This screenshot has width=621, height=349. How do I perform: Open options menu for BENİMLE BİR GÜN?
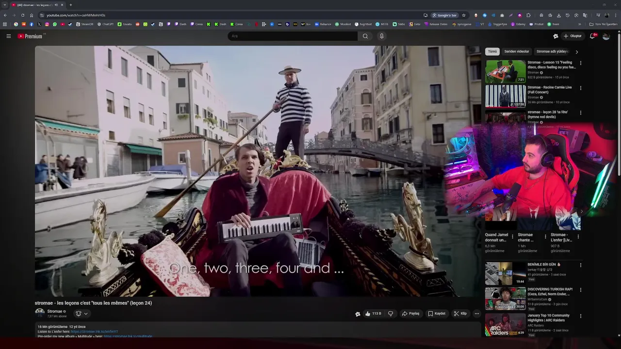click(580, 265)
